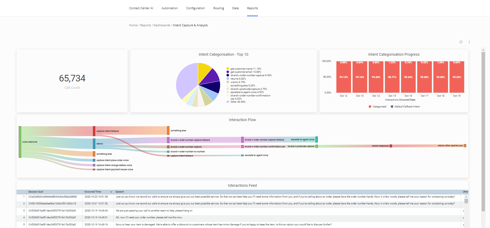Click timestamp 2020-10-19 16:49:43

click(96, 211)
